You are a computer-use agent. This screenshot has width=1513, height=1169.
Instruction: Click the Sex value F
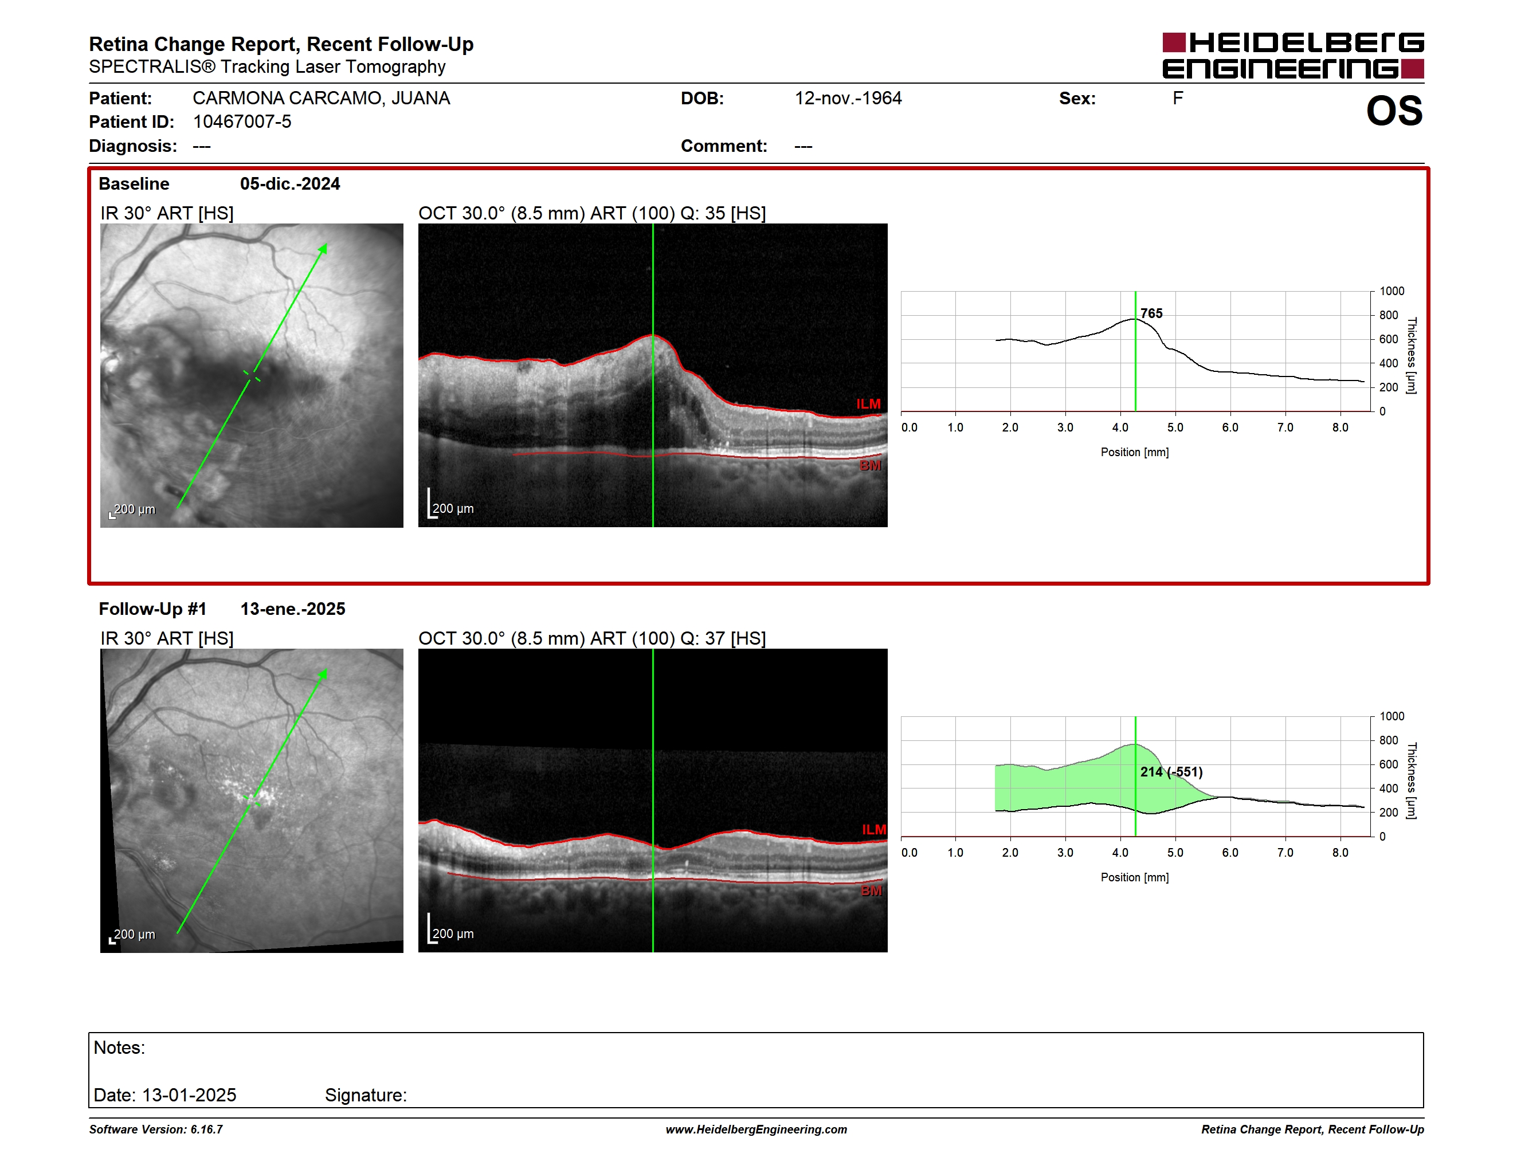tap(1178, 99)
